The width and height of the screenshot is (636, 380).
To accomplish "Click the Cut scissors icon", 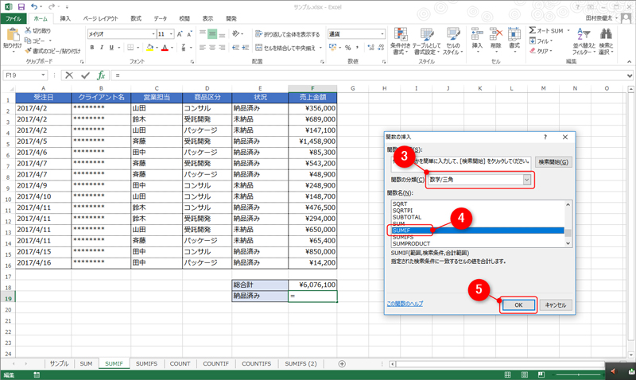I will point(28,30).
